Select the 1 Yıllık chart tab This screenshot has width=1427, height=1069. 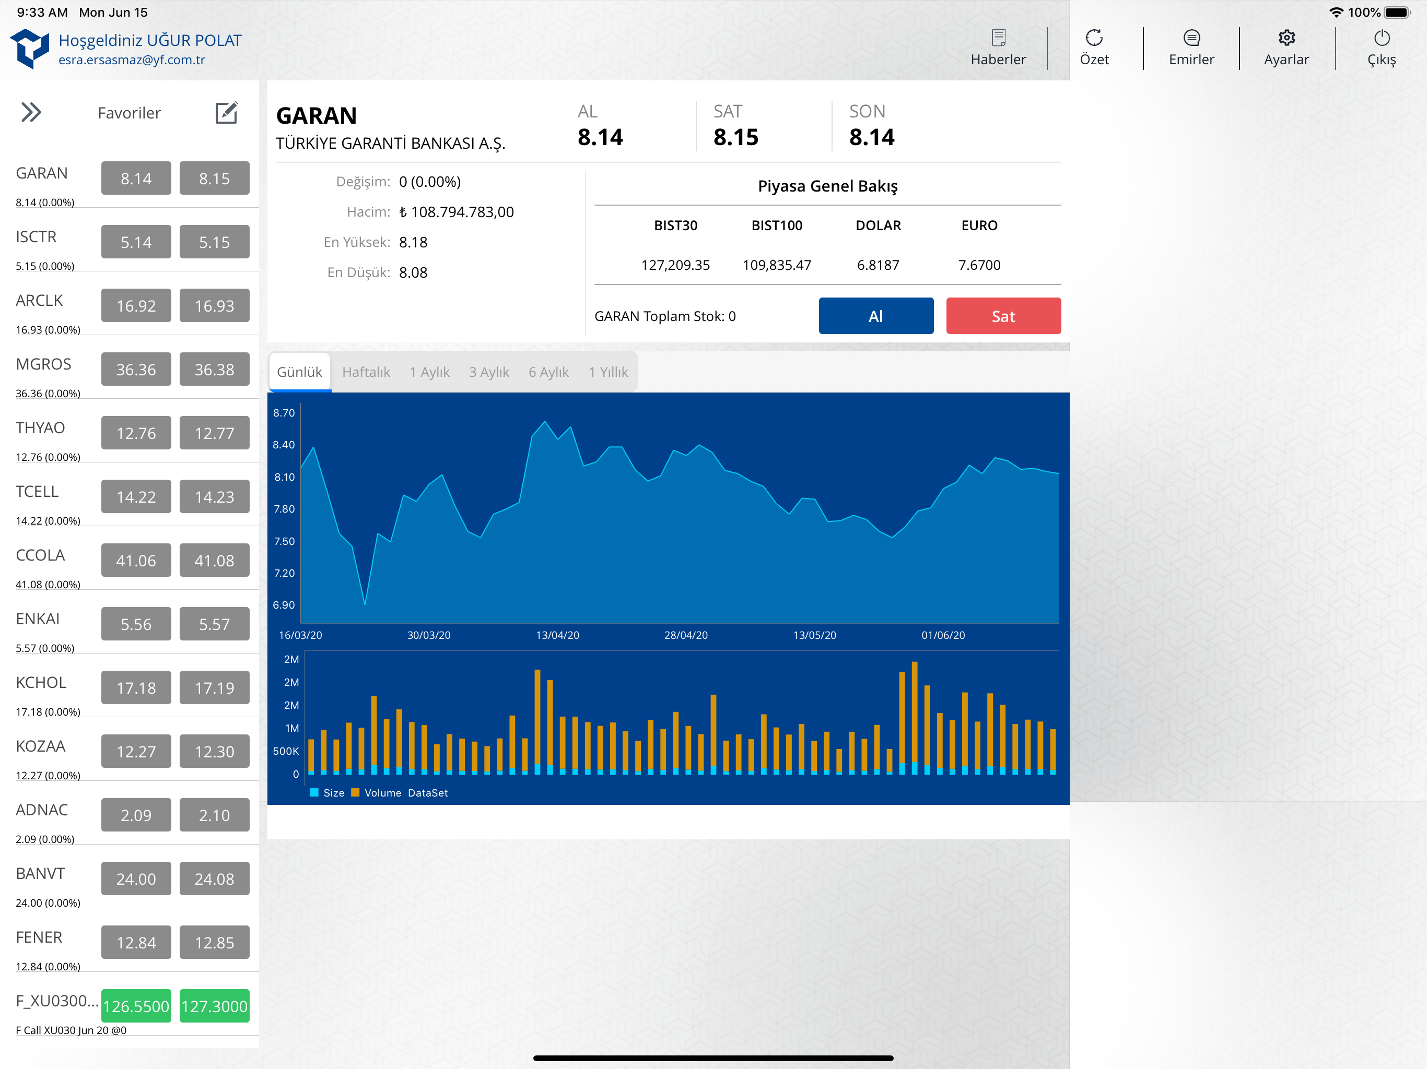tap(607, 372)
